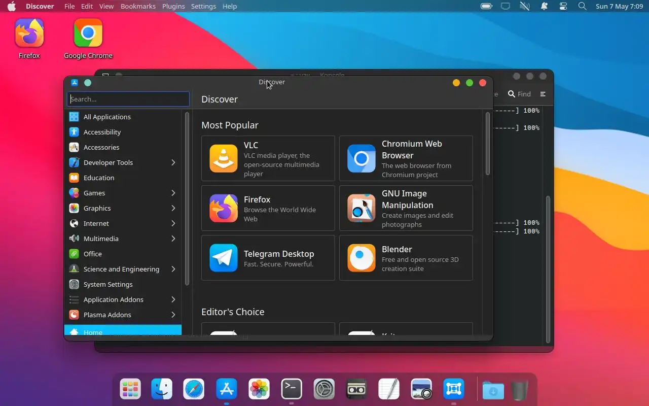Click the Internet globe icon
Screen dimensions: 649x406
[x=74, y=223]
